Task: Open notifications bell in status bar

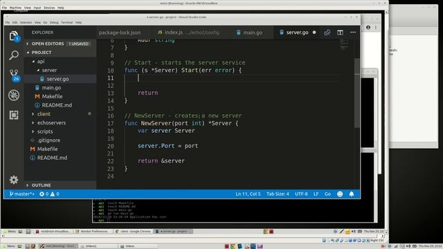Action: 352,194
